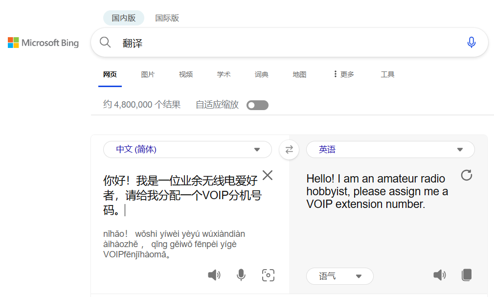494x297 pixels.
Task: Click the voice search microphone in search bar
Action: coord(471,43)
